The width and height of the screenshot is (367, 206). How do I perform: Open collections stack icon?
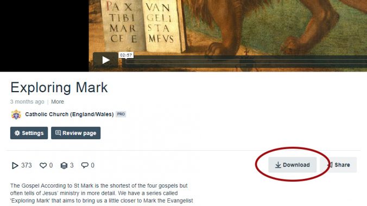click(64, 165)
